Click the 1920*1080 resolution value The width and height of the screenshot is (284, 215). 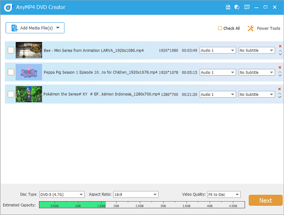pos(168,50)
